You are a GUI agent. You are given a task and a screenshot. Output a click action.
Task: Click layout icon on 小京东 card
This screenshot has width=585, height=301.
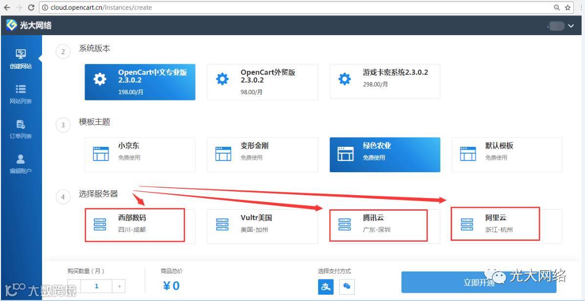[101, 154]
